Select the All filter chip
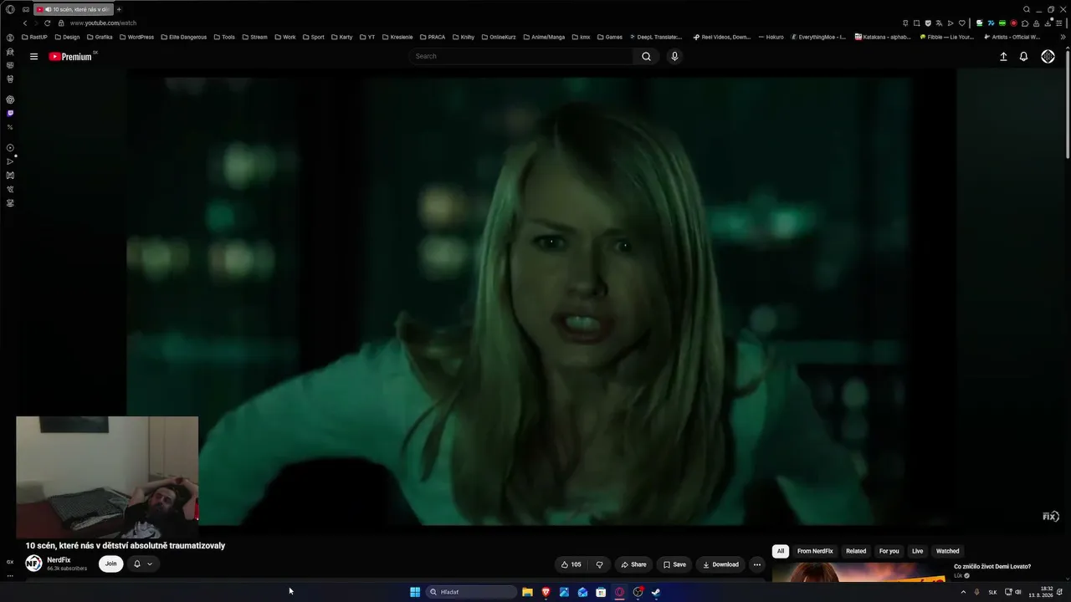 pos(781,552)
